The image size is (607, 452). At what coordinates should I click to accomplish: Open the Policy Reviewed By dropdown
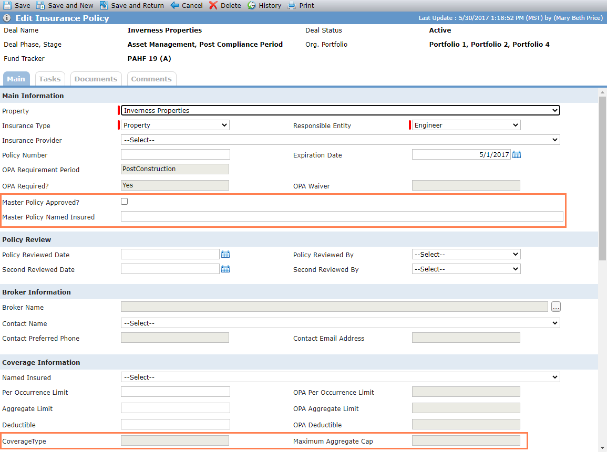(x=466, y=255)
